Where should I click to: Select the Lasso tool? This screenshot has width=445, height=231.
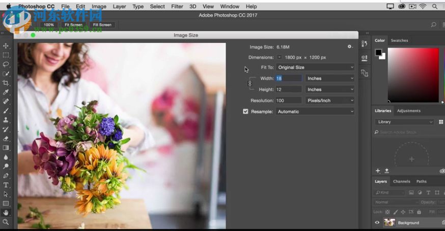tap(6, 64)
